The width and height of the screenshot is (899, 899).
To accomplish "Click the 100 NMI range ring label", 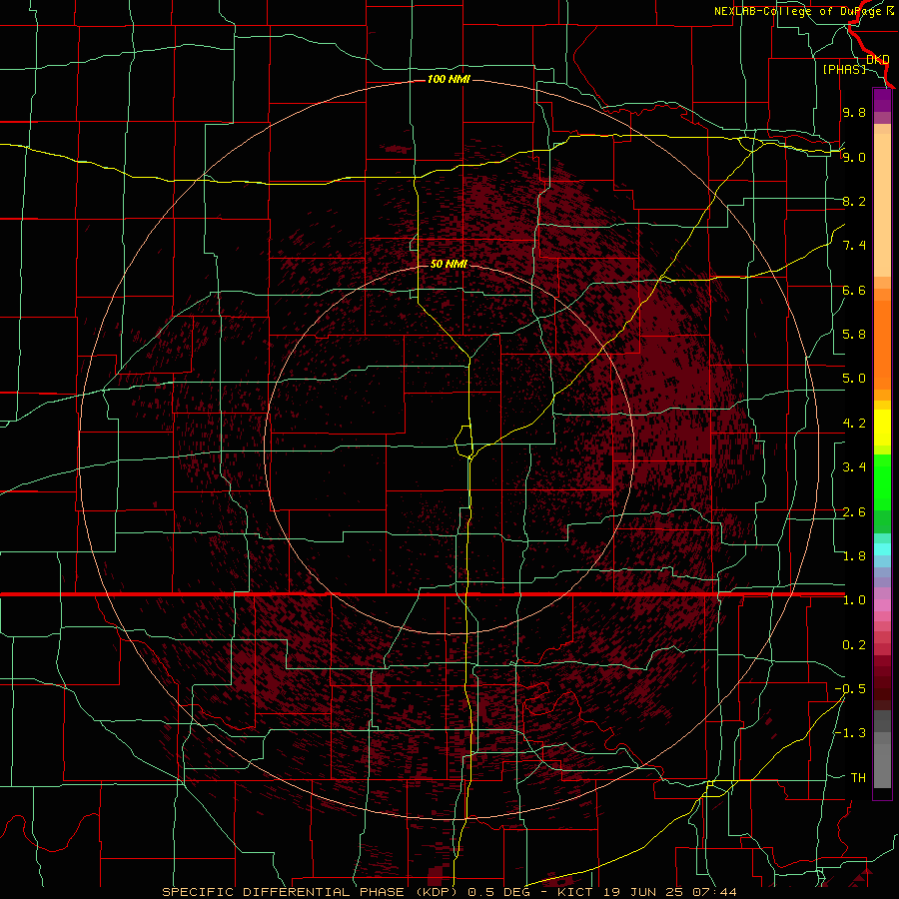I will pos(449,79).
